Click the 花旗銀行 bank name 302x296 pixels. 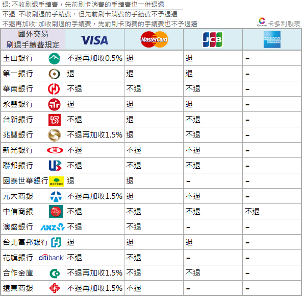18,258
